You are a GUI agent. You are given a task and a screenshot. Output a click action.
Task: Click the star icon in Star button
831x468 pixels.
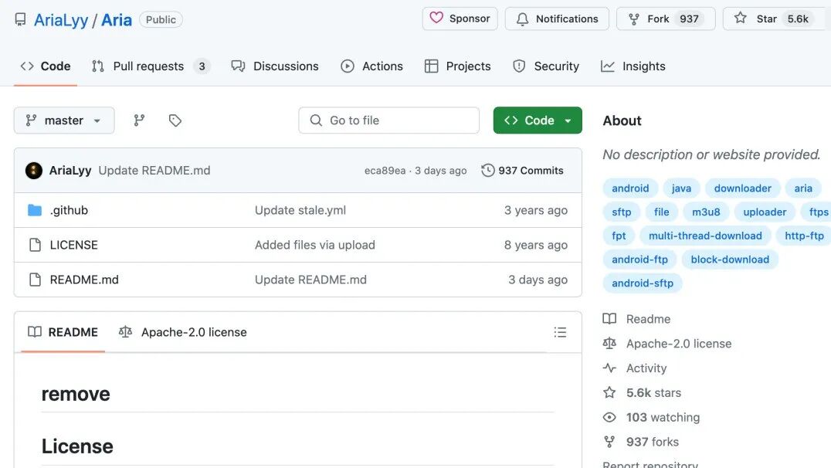point(741,19)
